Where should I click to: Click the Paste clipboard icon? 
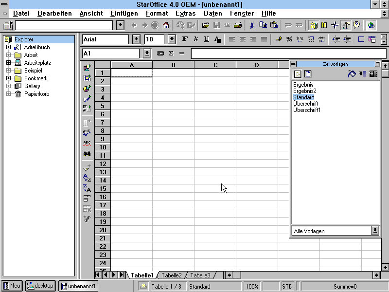(x=274, y=25)
